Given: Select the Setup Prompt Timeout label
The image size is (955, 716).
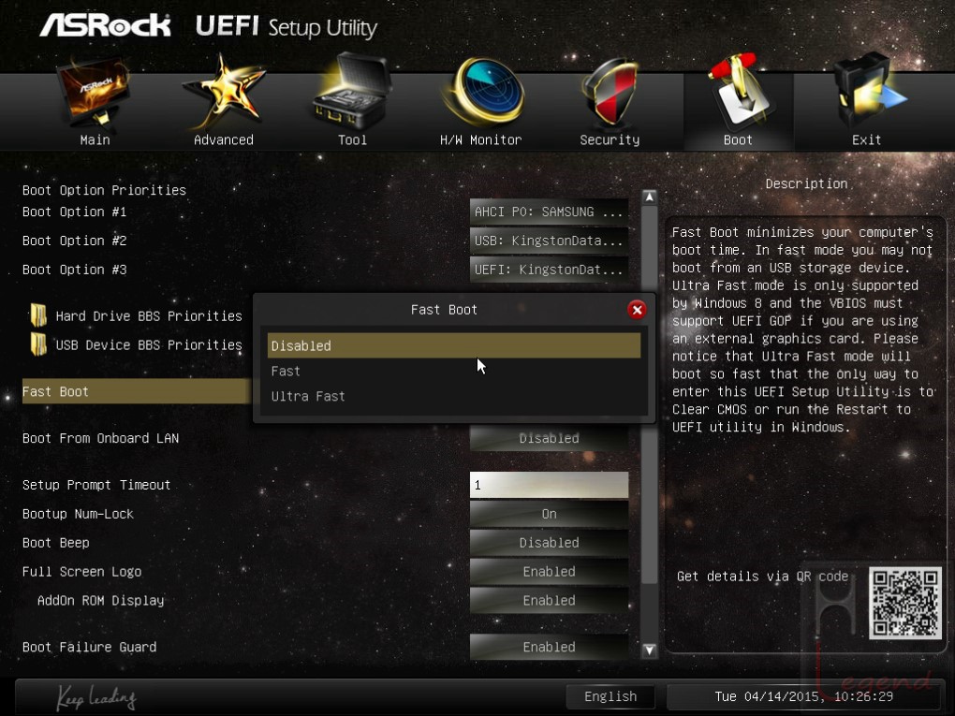Looking at the screenshot, I should coord(96,485).
